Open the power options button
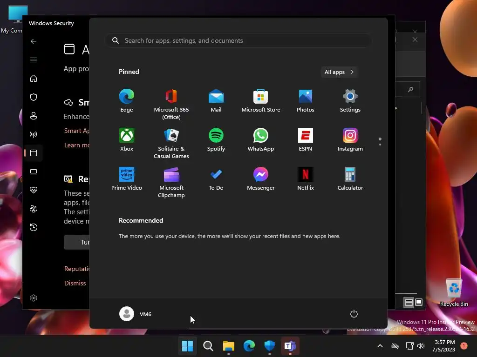The image size is (477, 357). tap(354, 314)
